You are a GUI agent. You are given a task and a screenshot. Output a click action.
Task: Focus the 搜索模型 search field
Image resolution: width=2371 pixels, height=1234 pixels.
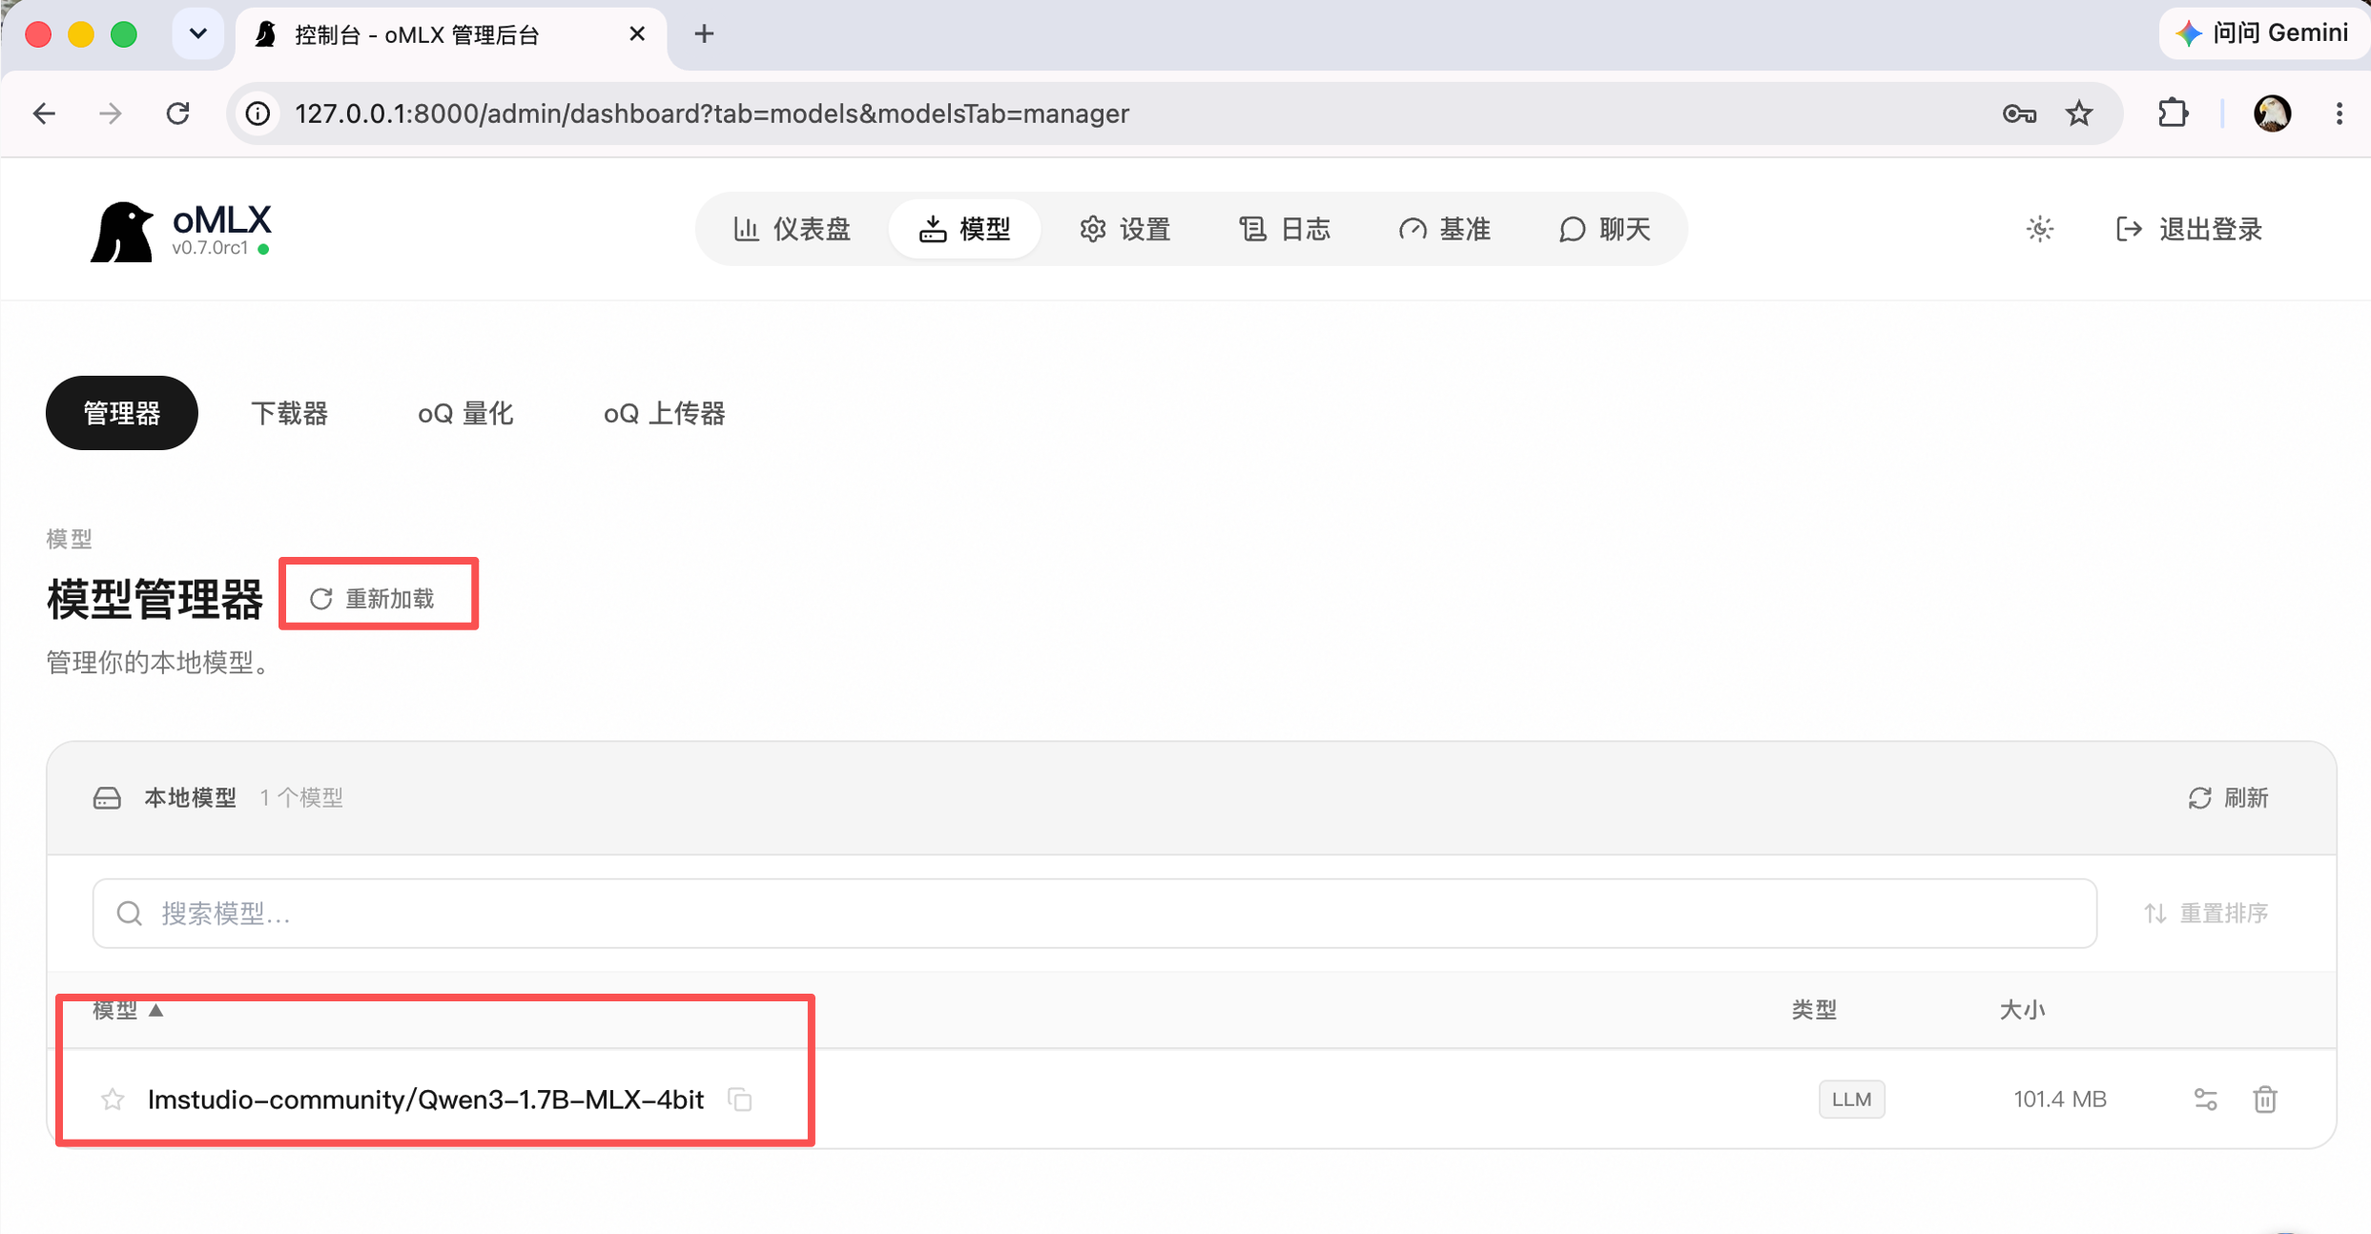[1094, 914]
